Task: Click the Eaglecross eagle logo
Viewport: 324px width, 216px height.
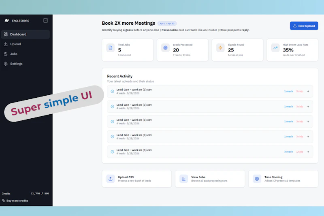Action: pyautogui.click(x=7, y=20)
